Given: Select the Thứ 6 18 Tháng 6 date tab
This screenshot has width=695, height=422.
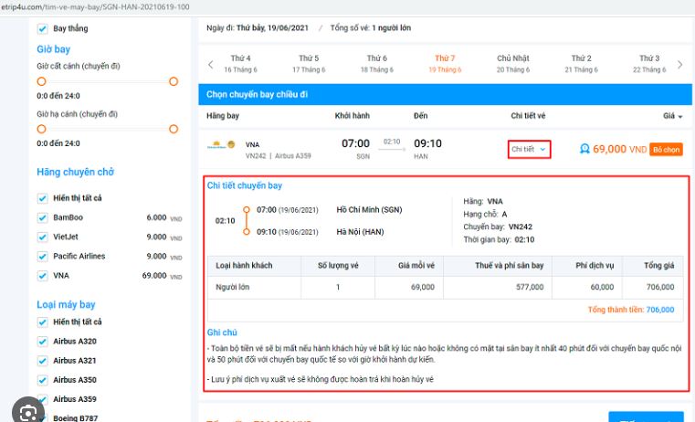Looking at the screenshot, I should click(x=376, y=64).
